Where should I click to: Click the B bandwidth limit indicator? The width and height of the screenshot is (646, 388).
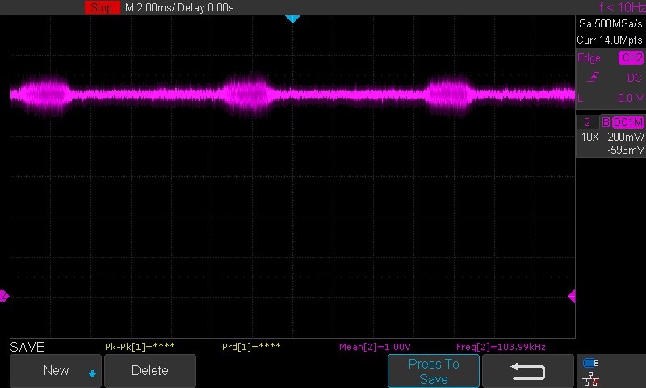click(606, 122)
